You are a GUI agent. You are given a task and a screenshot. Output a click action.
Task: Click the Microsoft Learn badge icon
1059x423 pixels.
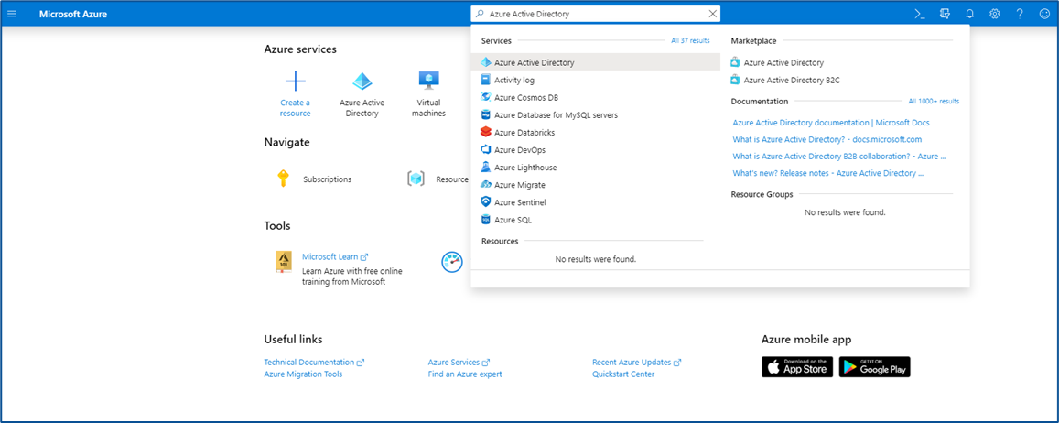point(284,262)
